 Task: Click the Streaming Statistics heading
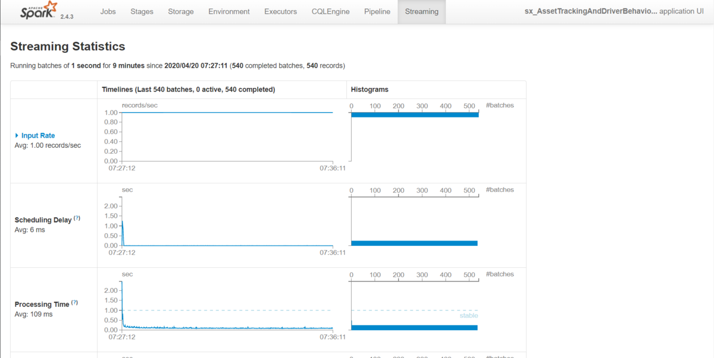[x=68, y=46]
